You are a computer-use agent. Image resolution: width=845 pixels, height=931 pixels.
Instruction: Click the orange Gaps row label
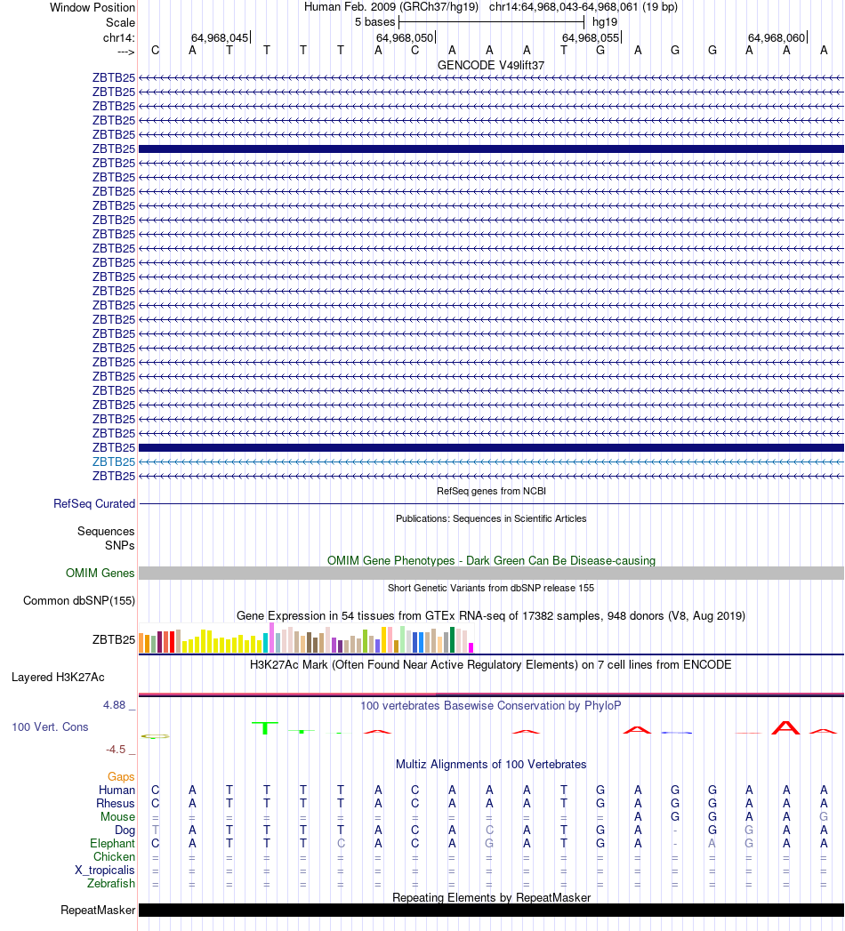pos(121,776)
